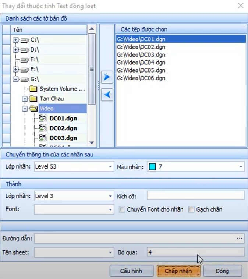Select G:\Video\DC05.dgn in selected files
Viewport: 248px width, 279px height.
click(181, 70)
